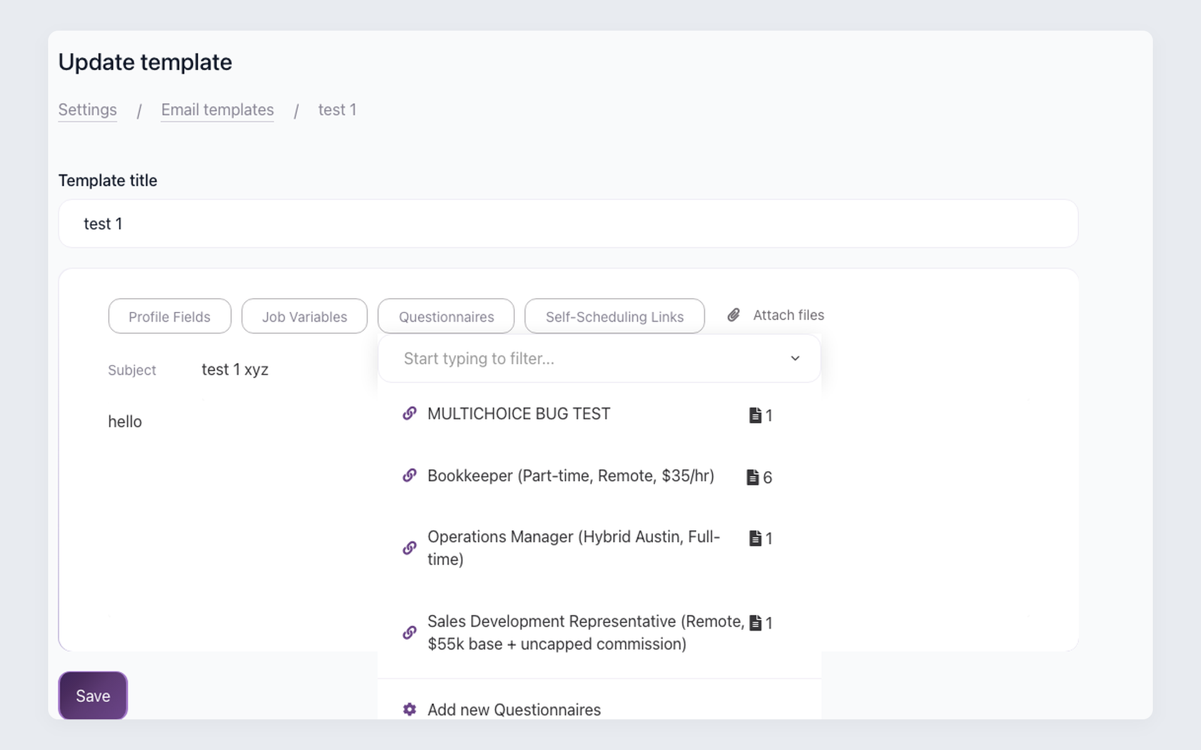
Task: Go to Email templates breadcrumb link
Action: [x=217, y=109]
